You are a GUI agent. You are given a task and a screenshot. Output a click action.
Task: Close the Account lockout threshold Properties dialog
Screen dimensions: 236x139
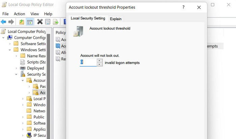pos(199,7)
